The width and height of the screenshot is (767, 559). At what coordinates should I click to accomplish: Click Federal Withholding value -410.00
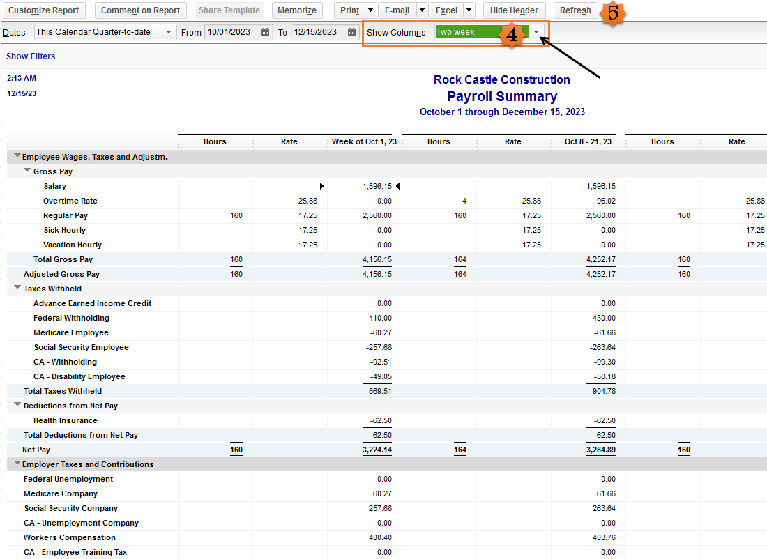(x=379, y=319)
